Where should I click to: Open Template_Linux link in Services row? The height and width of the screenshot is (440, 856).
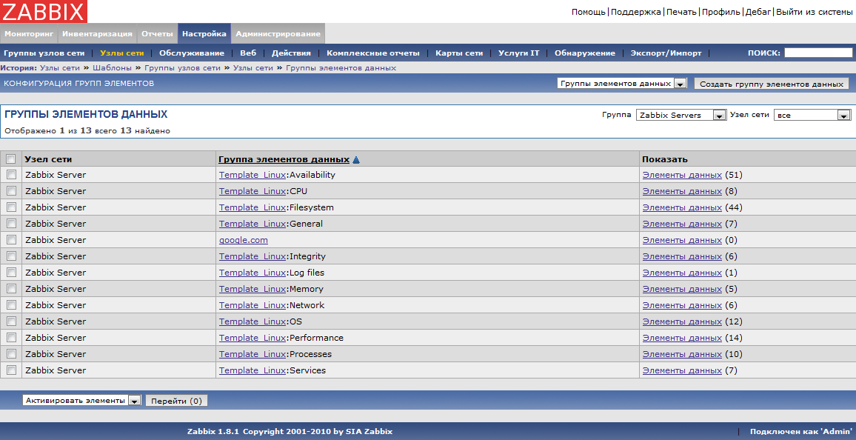point(253,370)
